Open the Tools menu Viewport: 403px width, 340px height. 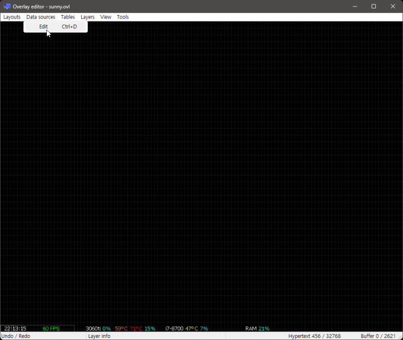[x=122, y=17]
